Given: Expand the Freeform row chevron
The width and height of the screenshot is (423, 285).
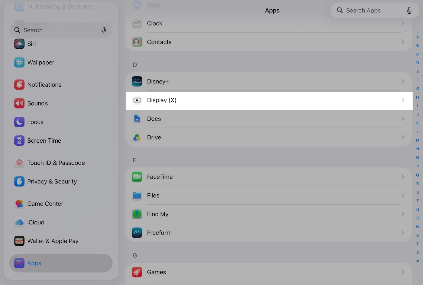Looking at the screenshot, I should tap(403, 233).
